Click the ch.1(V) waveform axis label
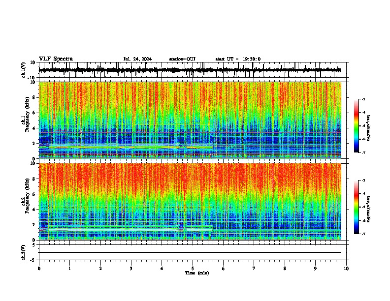 click(x=24, y=70)
